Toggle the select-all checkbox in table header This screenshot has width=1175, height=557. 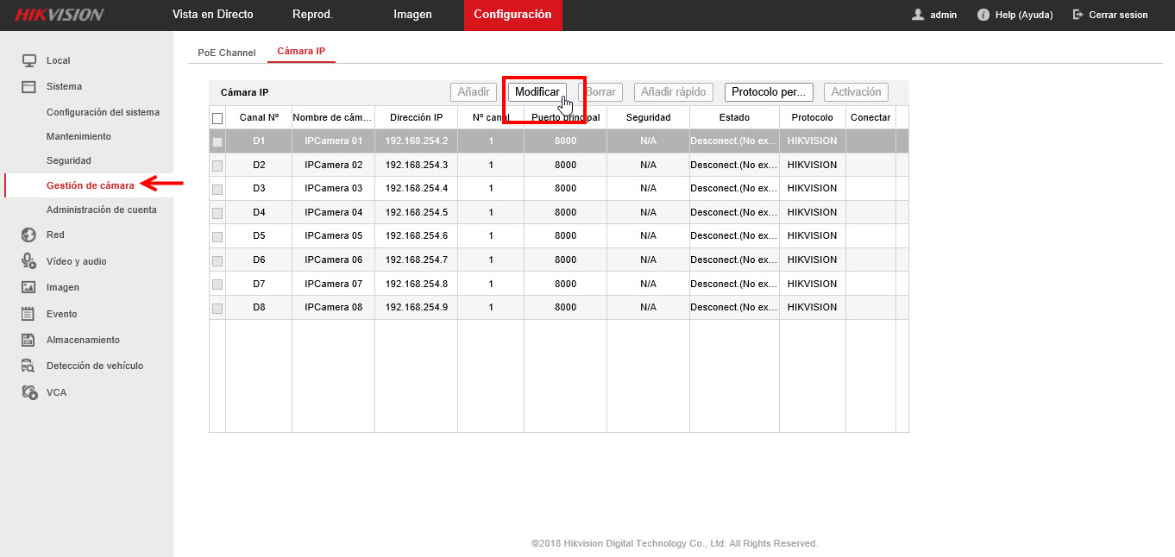point(217,118)
